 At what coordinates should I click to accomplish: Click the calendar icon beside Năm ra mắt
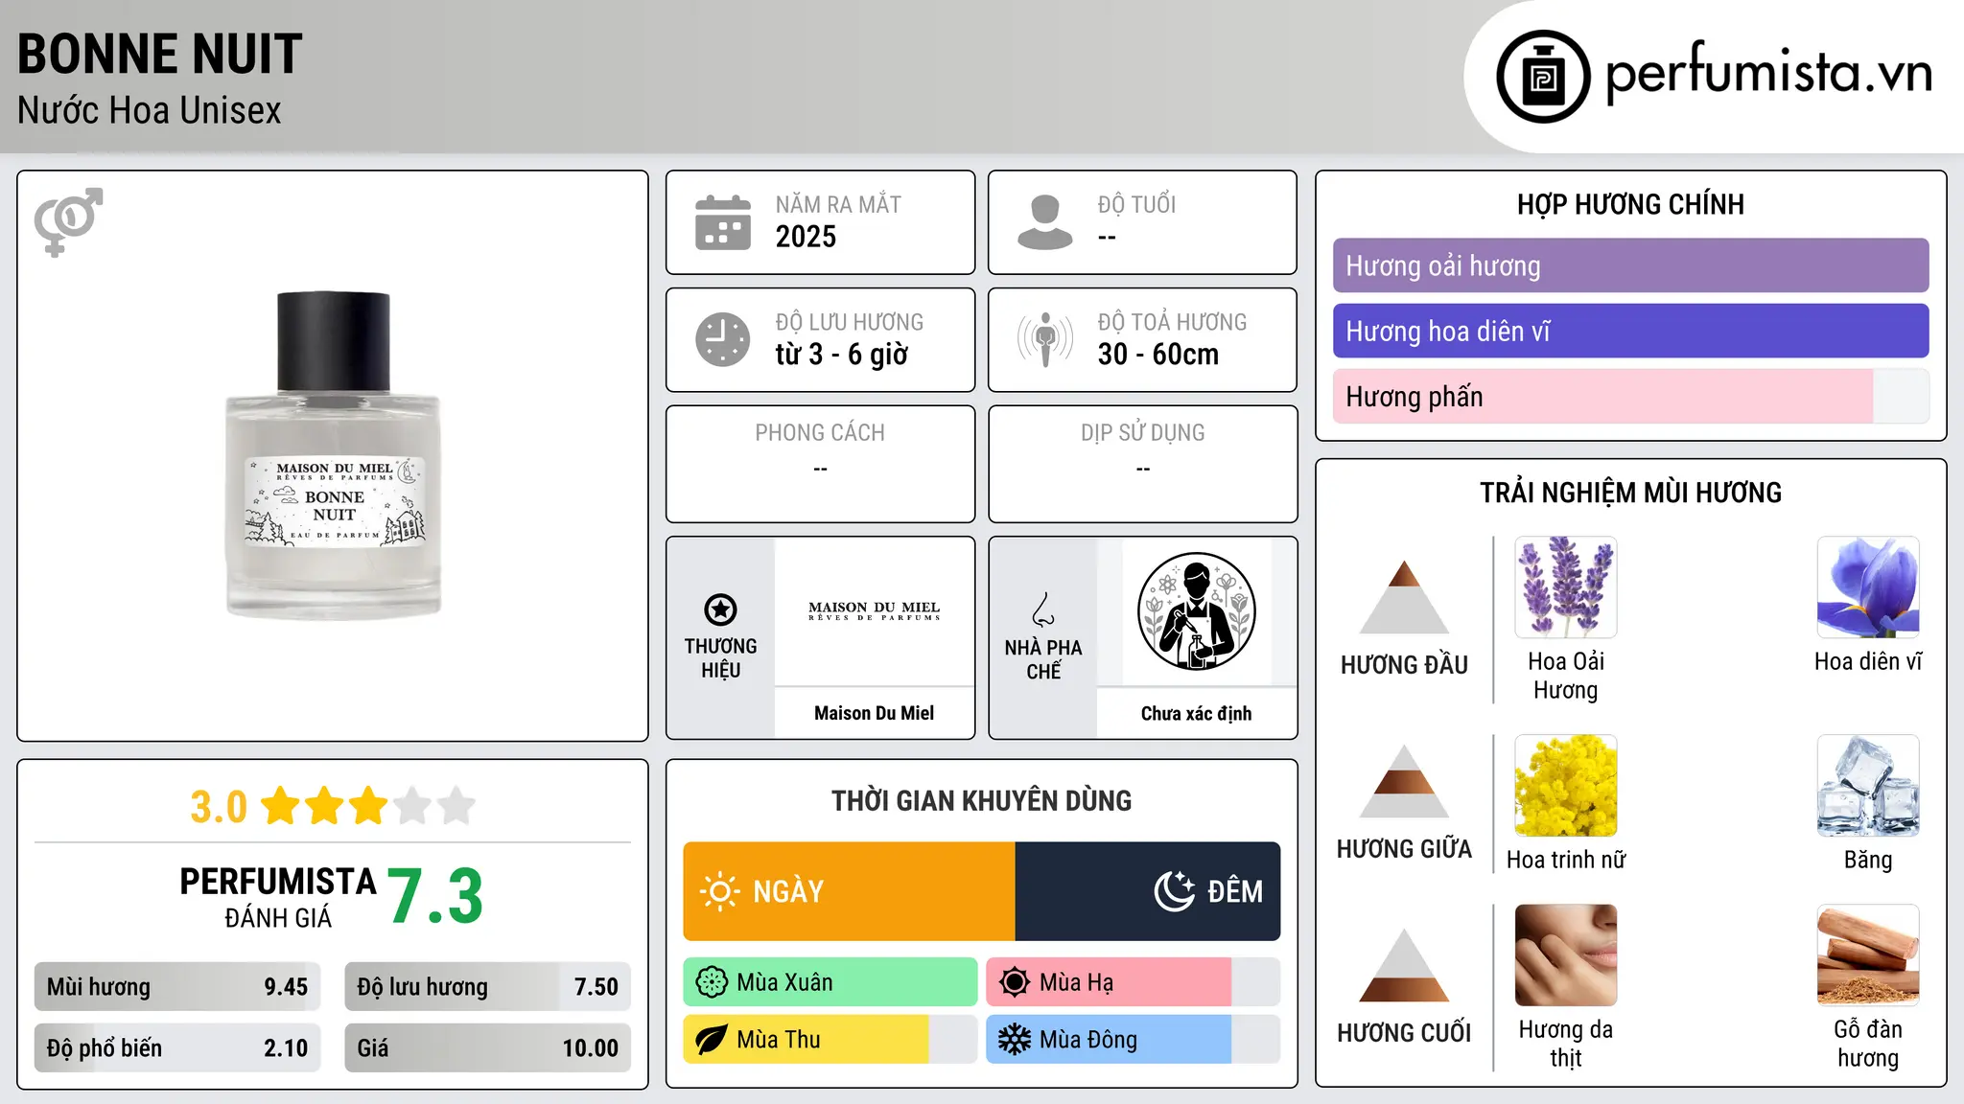coord(723,222)
